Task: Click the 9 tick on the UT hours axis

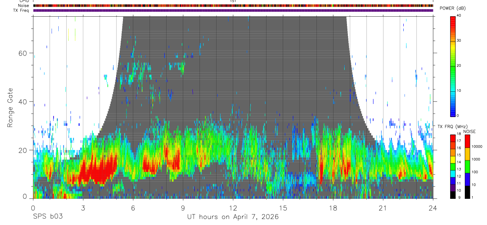Action: click(x=183, y=208)
